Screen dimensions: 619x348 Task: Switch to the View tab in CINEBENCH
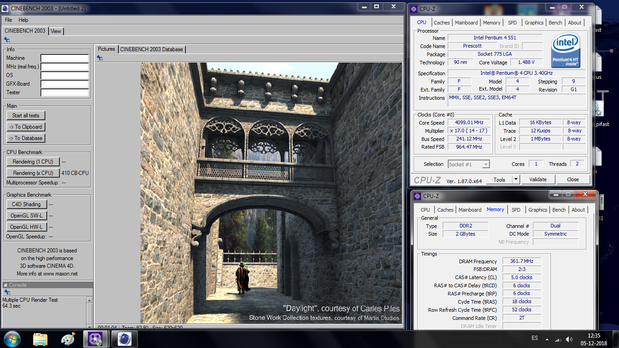point(56,31)
